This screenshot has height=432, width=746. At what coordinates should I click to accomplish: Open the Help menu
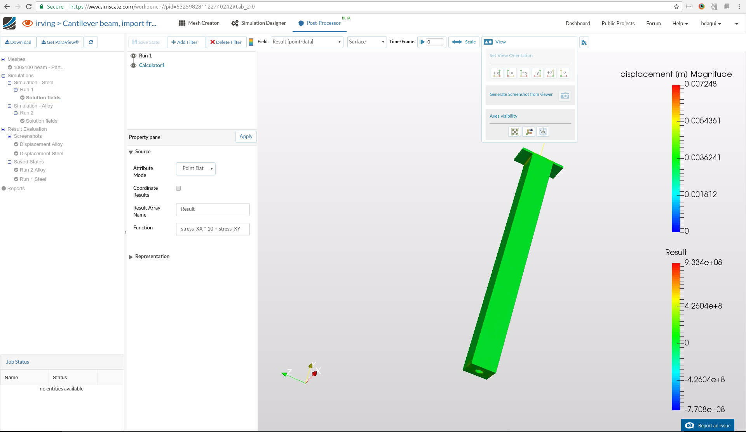pyautogui.click(x=680, y=24)
